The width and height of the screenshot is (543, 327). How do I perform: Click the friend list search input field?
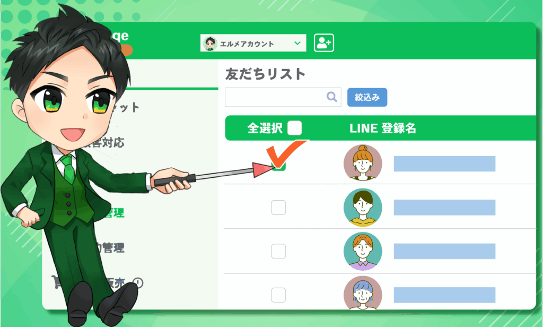pos(283,97)
